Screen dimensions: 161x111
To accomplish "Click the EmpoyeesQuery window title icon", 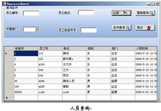I will tap(4, 4).
